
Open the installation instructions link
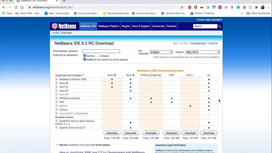[x=79, y=145]
